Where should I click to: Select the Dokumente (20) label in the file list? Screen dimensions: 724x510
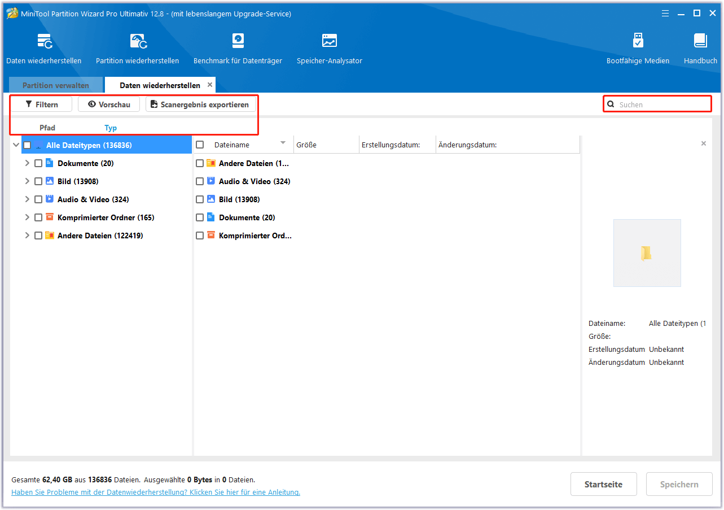(247, 217)
